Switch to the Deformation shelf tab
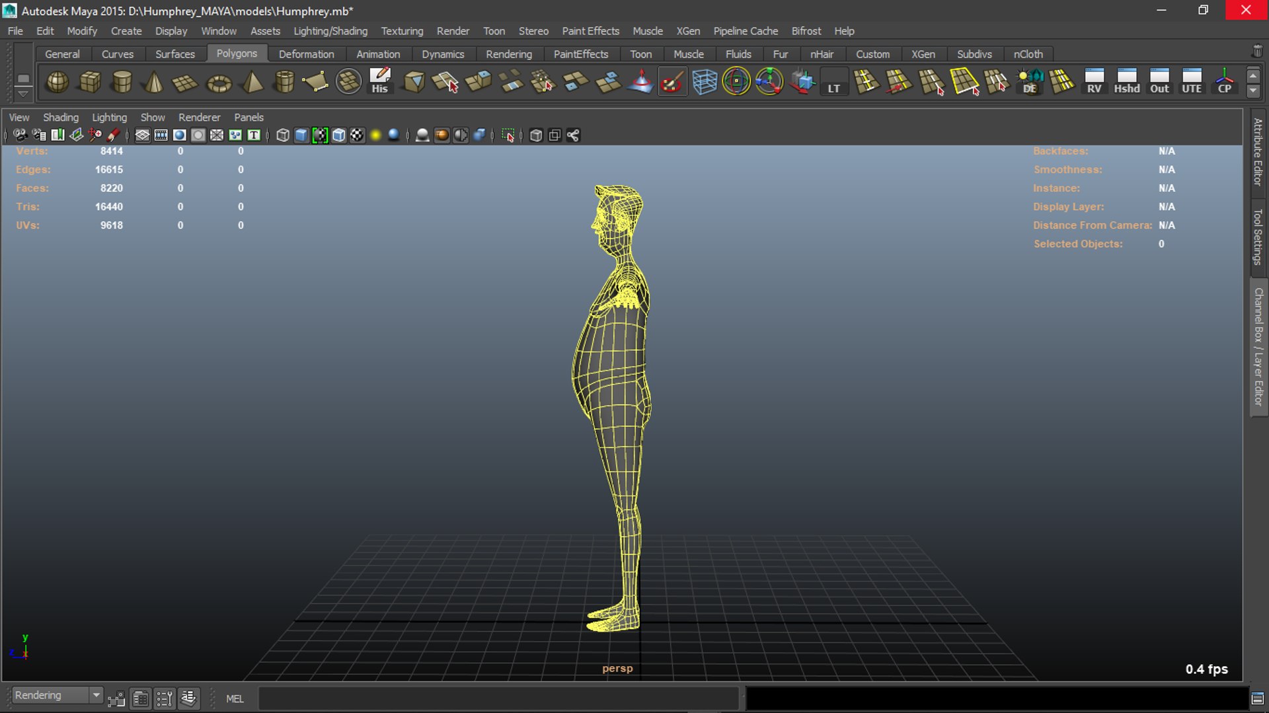The height and width of the screenshot is (713, 1269). pyautogui.click(x=306, y=54)
